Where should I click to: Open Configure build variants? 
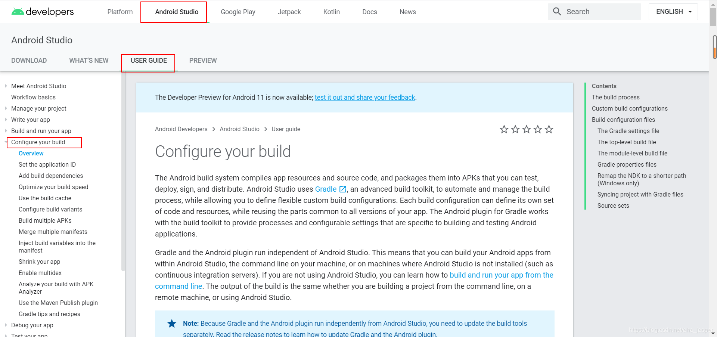click(x=50, y=209)
